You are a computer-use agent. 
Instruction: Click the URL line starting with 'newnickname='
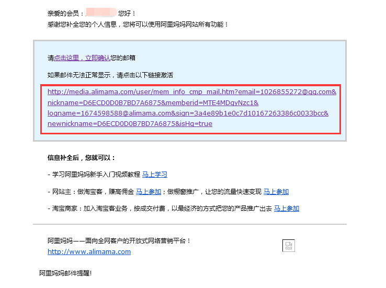pyautogui.click(x=130, y=124)
